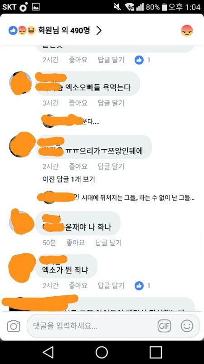Tap the Android home circle button
This screenshot has width=204, height=364.
pyautogui.click(x=102, y=352)
